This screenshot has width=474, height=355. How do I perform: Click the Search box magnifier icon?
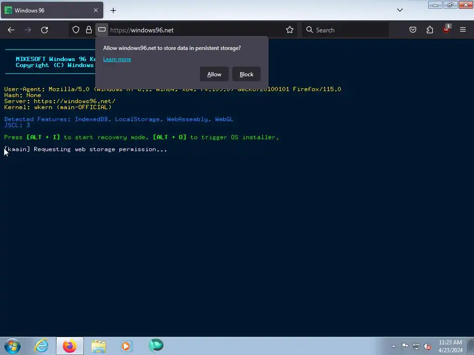click(x=309, y=30)
